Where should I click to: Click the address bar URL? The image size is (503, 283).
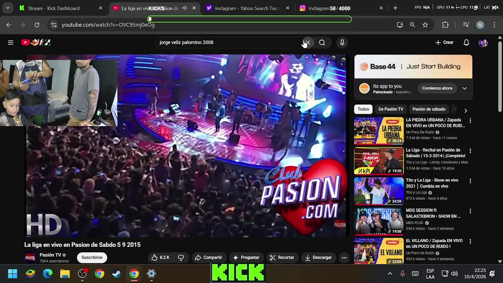(x=108, y=25)
